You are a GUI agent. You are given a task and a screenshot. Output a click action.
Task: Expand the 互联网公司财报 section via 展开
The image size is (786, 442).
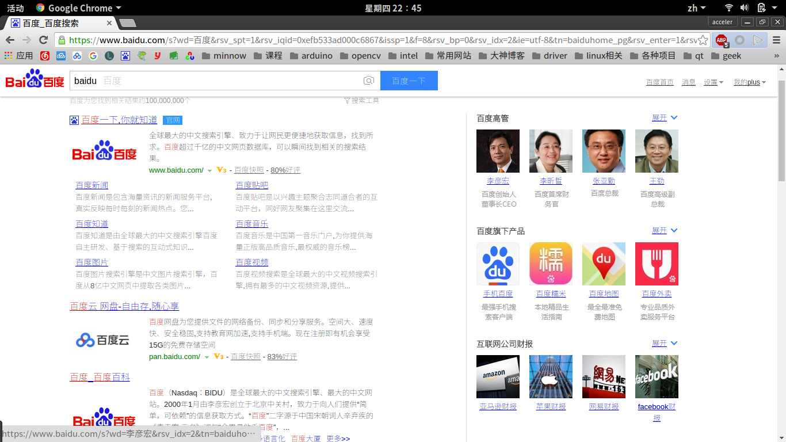click(x=665, y=344)
